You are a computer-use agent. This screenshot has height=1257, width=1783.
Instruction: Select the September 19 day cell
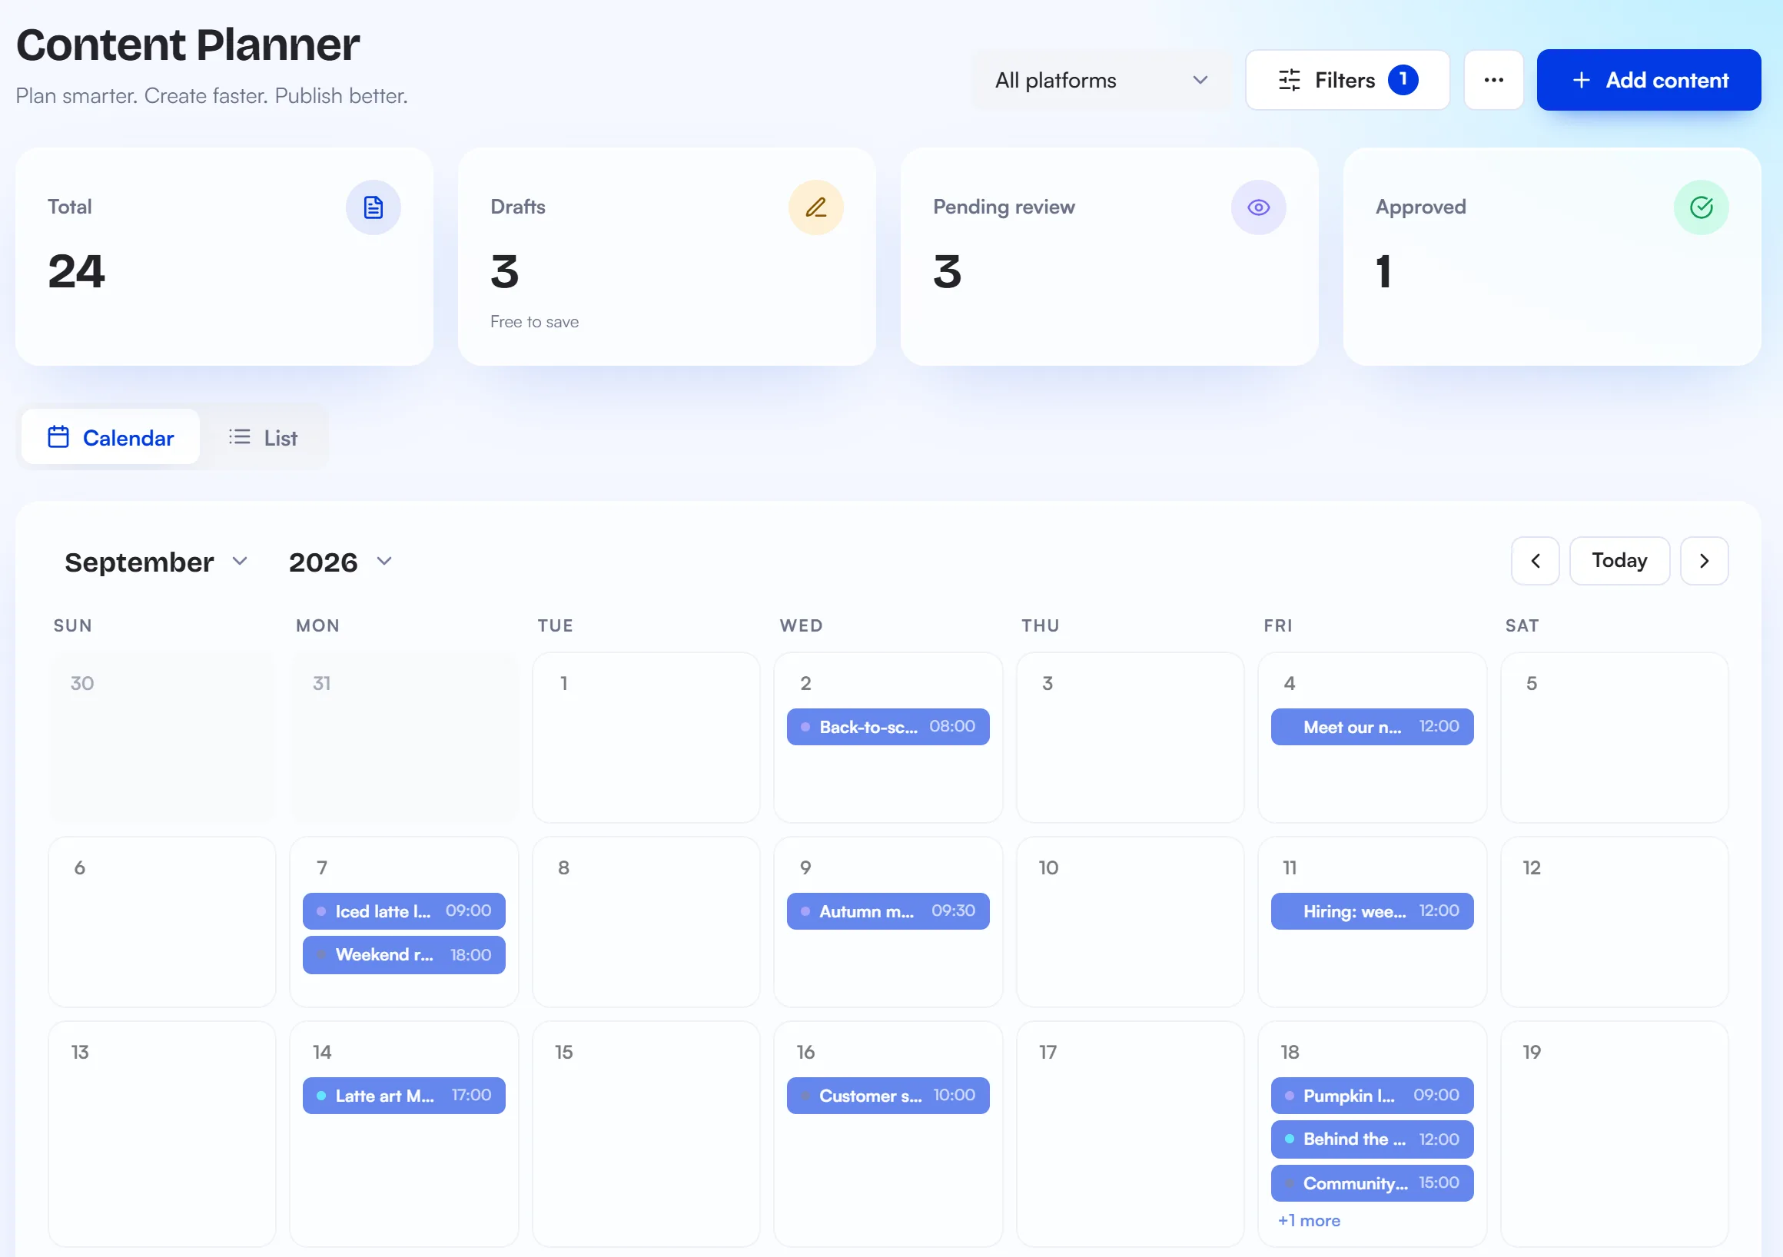pyautogui.click(x=1614, y=1133)
